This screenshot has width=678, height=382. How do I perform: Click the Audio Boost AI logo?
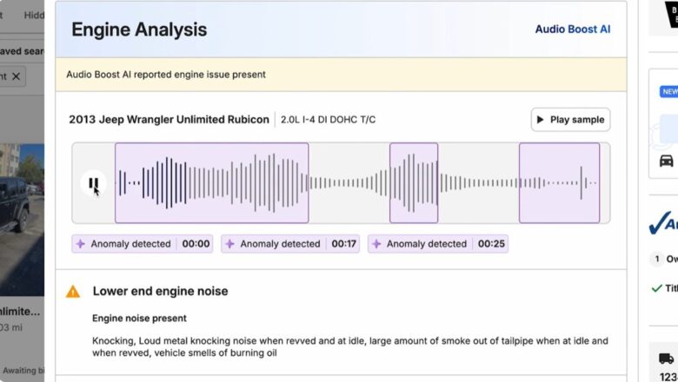click(572, 29)
